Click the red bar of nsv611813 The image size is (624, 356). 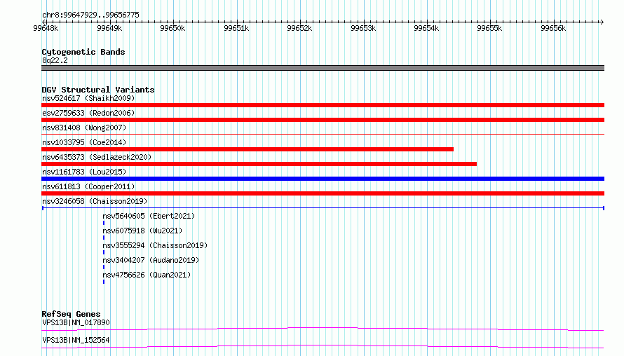pyautogui.click(x=323, y=193)
